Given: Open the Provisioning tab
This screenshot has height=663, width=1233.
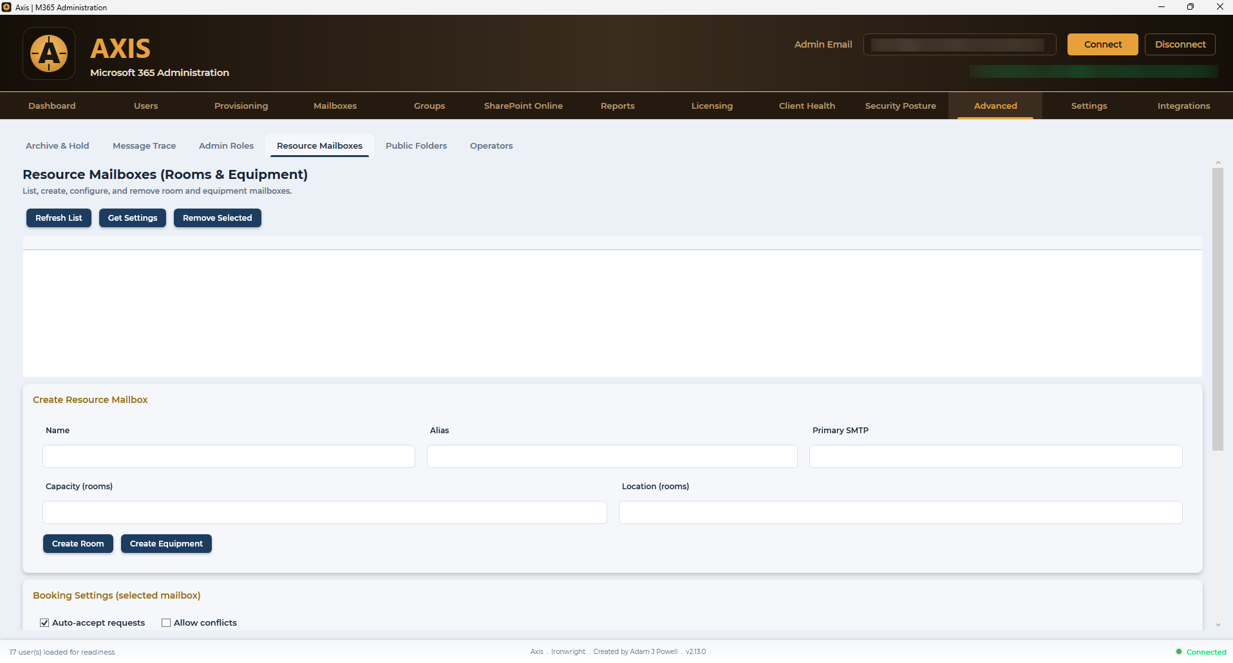Looking at the screenshot, I should point(241,106).
